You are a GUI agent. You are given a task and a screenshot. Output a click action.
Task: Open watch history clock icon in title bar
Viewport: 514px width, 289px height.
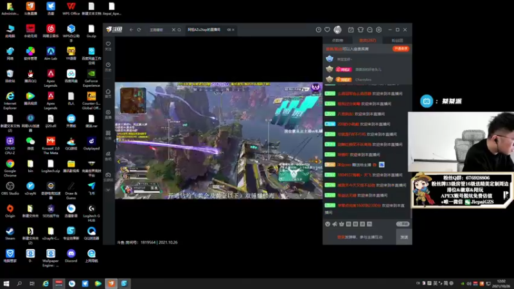318,30
